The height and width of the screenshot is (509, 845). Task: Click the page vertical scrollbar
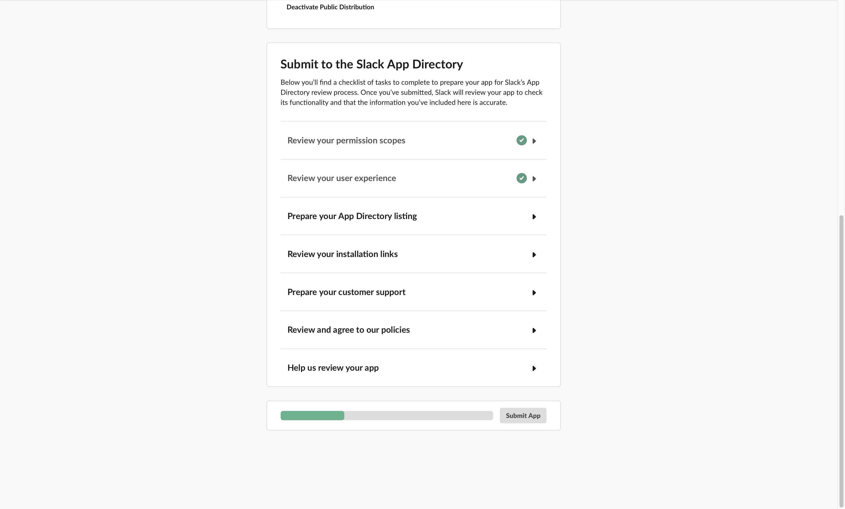click(841, 360)
